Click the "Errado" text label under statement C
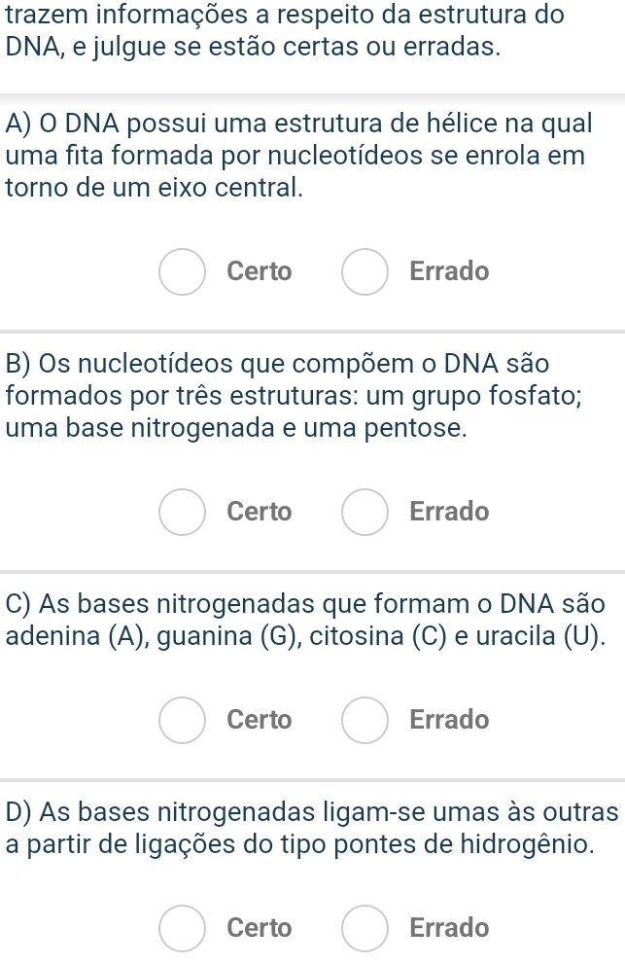The height and width of the screenshot is (964, 625). (449, 720)
